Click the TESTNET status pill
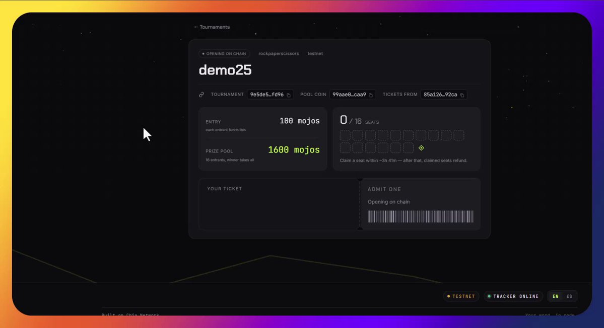This screenshot has width=604, height=328. pos(461,296)
